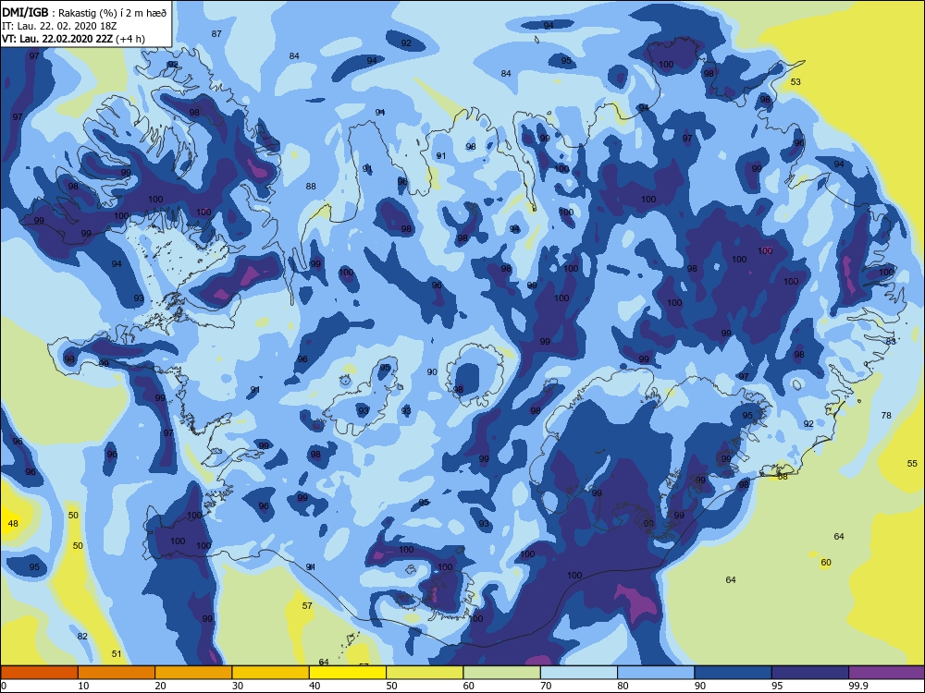Select the 30–40 legend color band
Viewport: 925px width, 693px height.
[270, 673]
